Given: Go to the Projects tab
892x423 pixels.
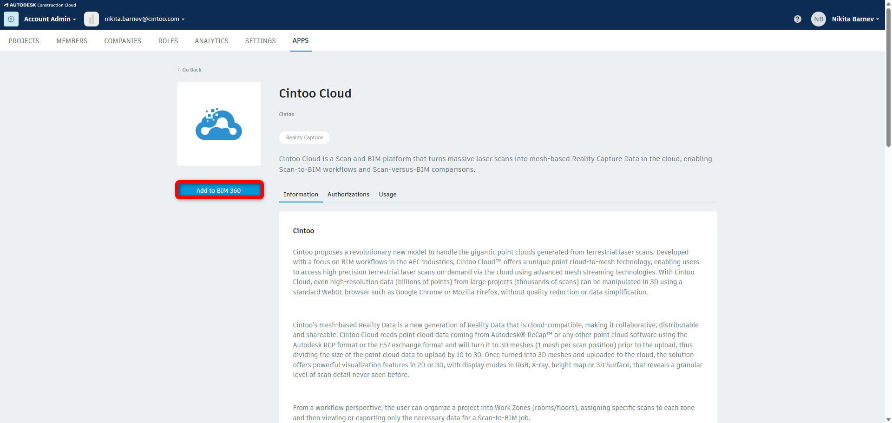Looking at the screenshot, I should click(24, 41).
